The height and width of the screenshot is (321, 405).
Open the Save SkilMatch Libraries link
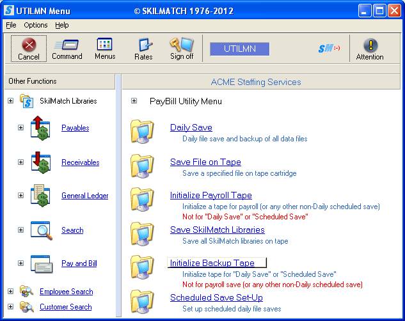pyautogui.click(x=218, y=230)
